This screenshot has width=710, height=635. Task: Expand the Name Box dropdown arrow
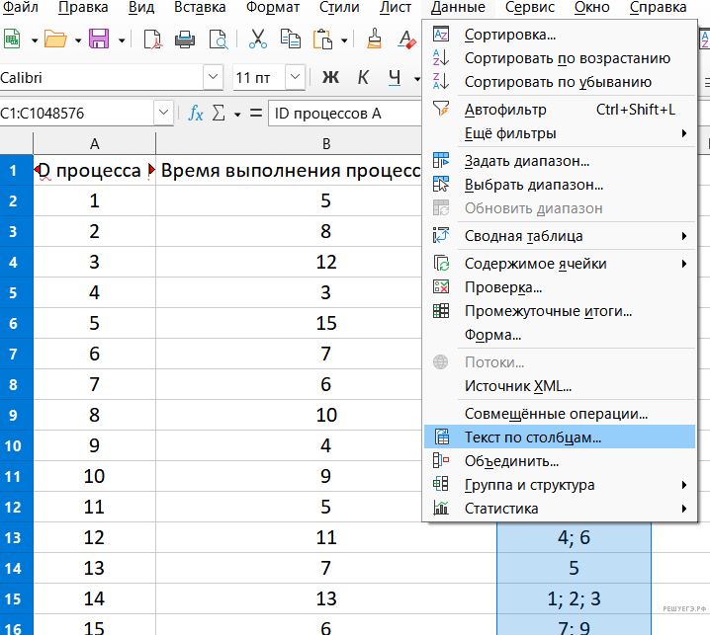click(x=163, y=114)
